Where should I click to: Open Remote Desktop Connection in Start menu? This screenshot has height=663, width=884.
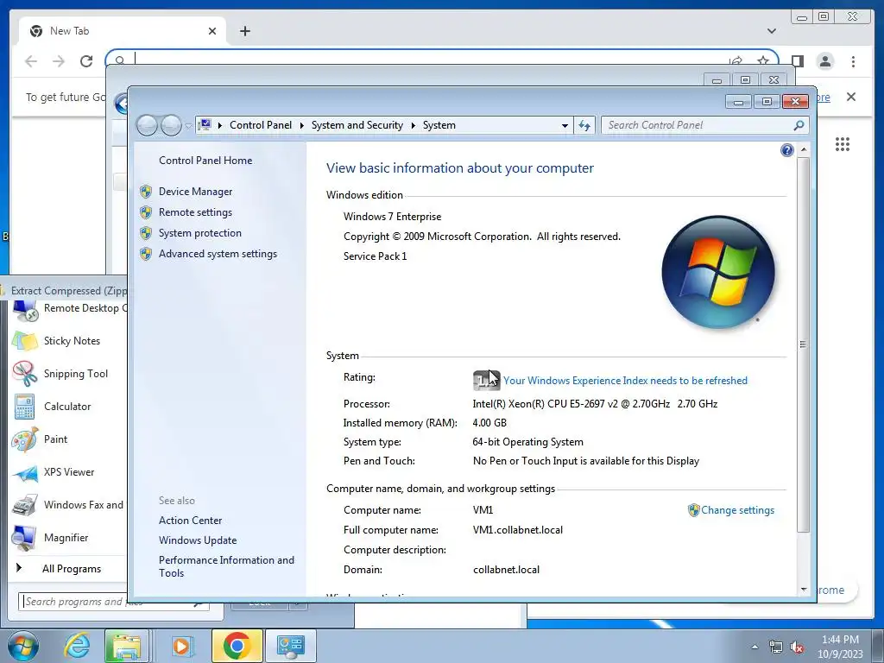[x=69, y=308]
